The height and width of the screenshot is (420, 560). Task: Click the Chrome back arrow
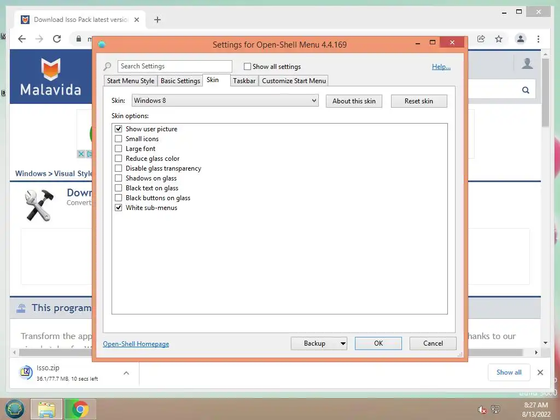(x=22, y=39)
